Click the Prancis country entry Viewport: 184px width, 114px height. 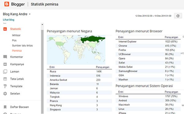54,101
